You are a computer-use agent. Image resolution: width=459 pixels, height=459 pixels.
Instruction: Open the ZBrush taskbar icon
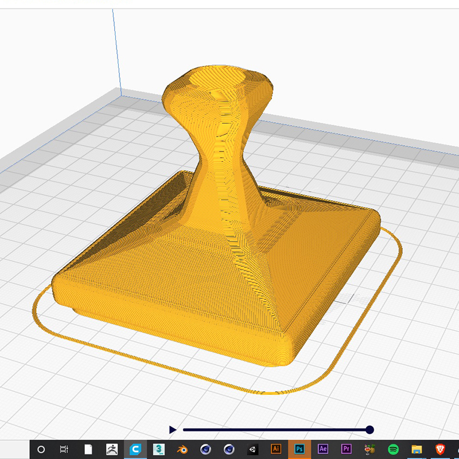pyautogui.click(x=112, y=449)
